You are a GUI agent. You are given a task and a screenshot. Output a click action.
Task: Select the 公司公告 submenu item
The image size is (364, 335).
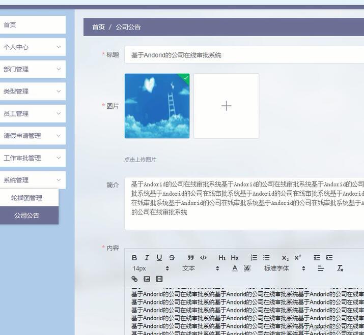(x=29, y=216)
